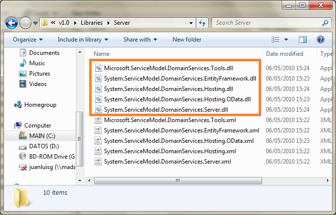
Task: Click the refresh address bar icon
Action: point(202,23)
